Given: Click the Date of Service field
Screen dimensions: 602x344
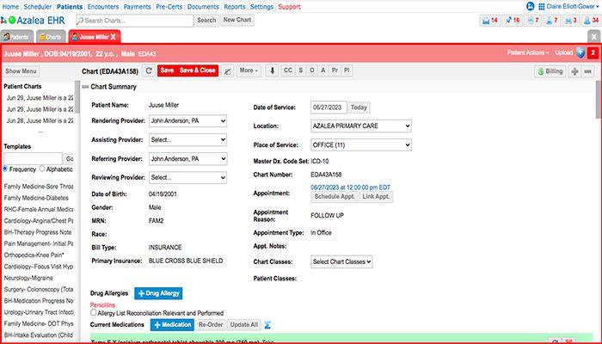Looking at the screenshot, I should 329,107.
